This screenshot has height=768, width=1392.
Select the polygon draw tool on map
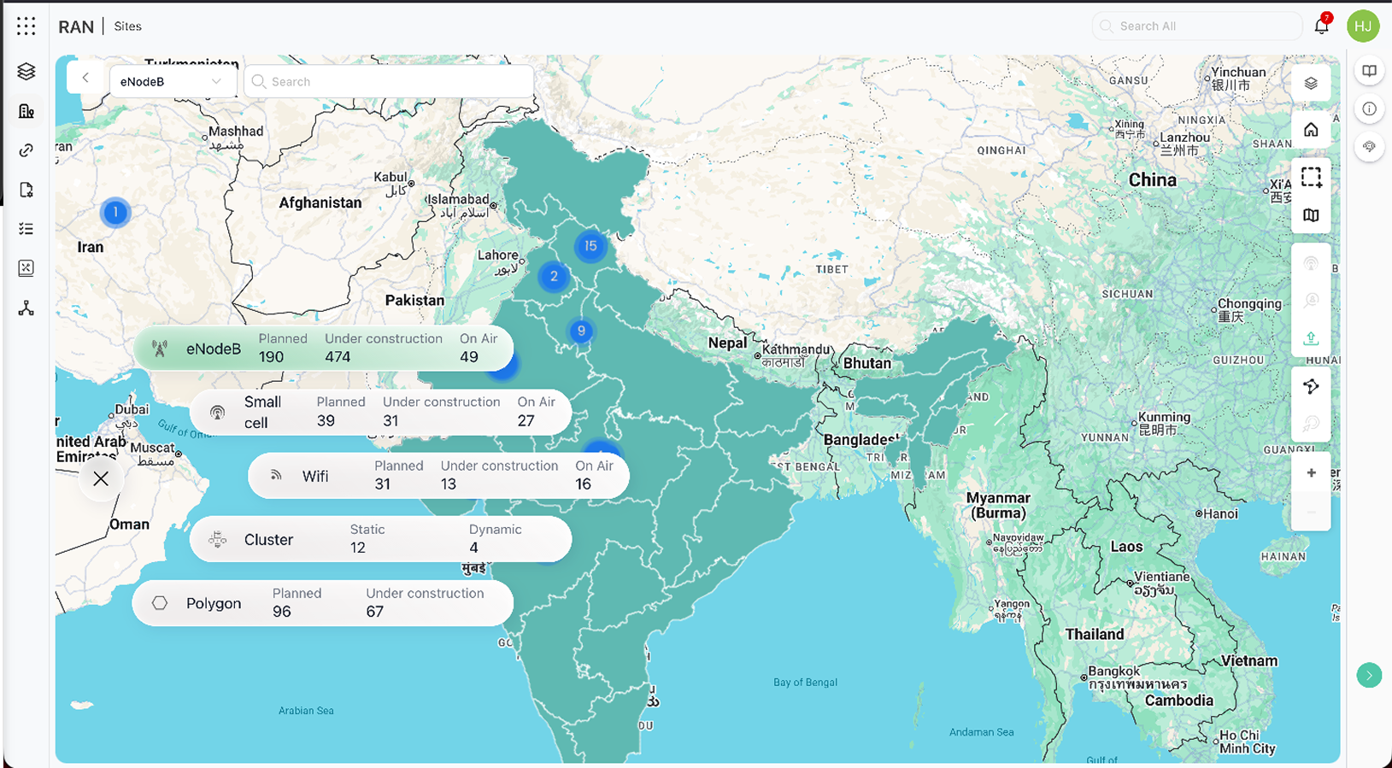click(1311, 386)
